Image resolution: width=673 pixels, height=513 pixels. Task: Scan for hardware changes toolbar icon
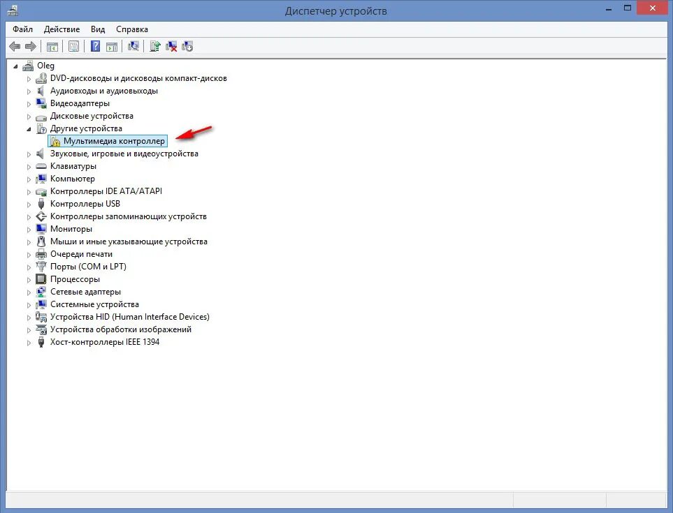tap(133, 46)
